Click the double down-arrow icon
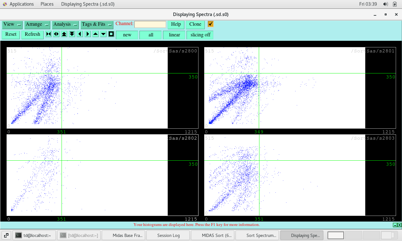This screenshot has height=241, width=402. pos(72,34)
